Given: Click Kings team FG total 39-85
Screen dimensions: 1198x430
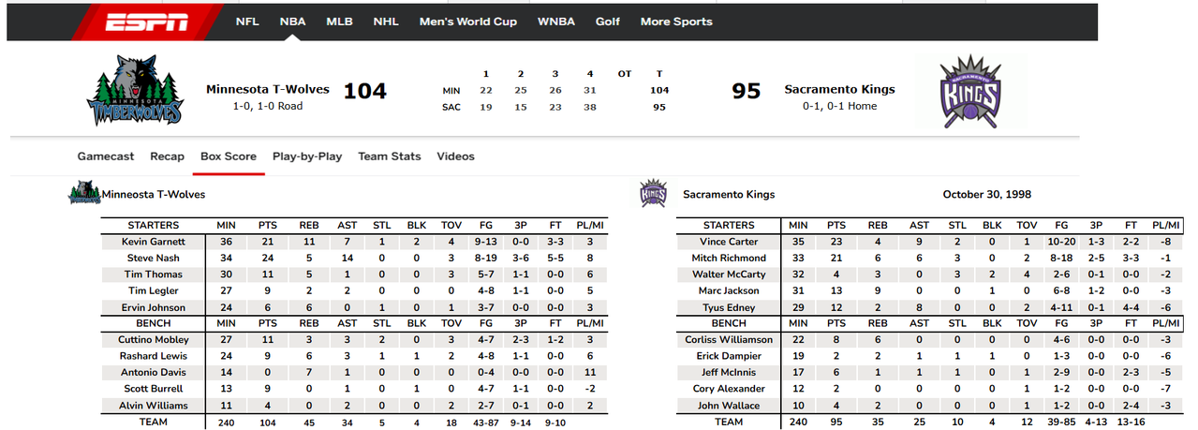Looking at the screenshot, I should pyautogui.click(x=1061, y=422).
